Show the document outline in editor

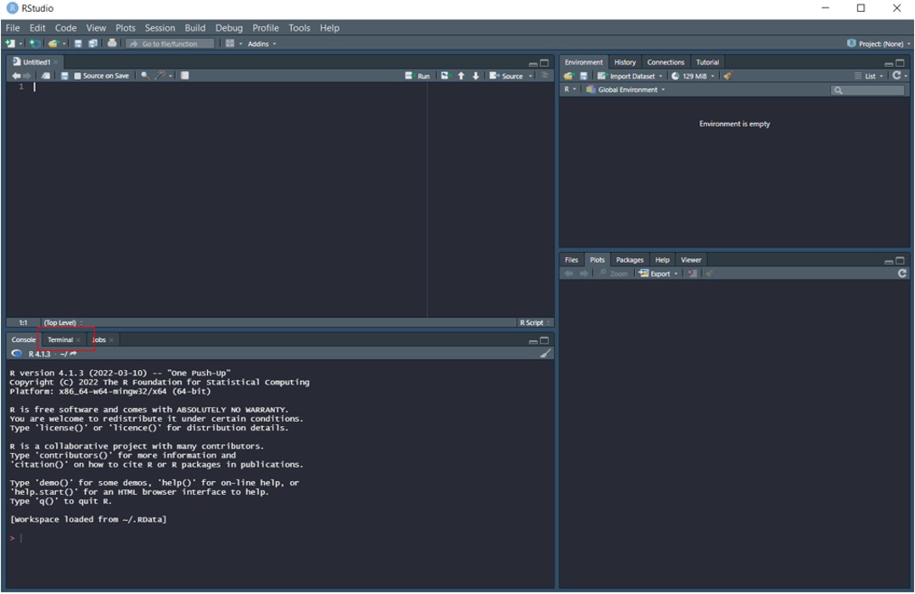click(545, 76)
